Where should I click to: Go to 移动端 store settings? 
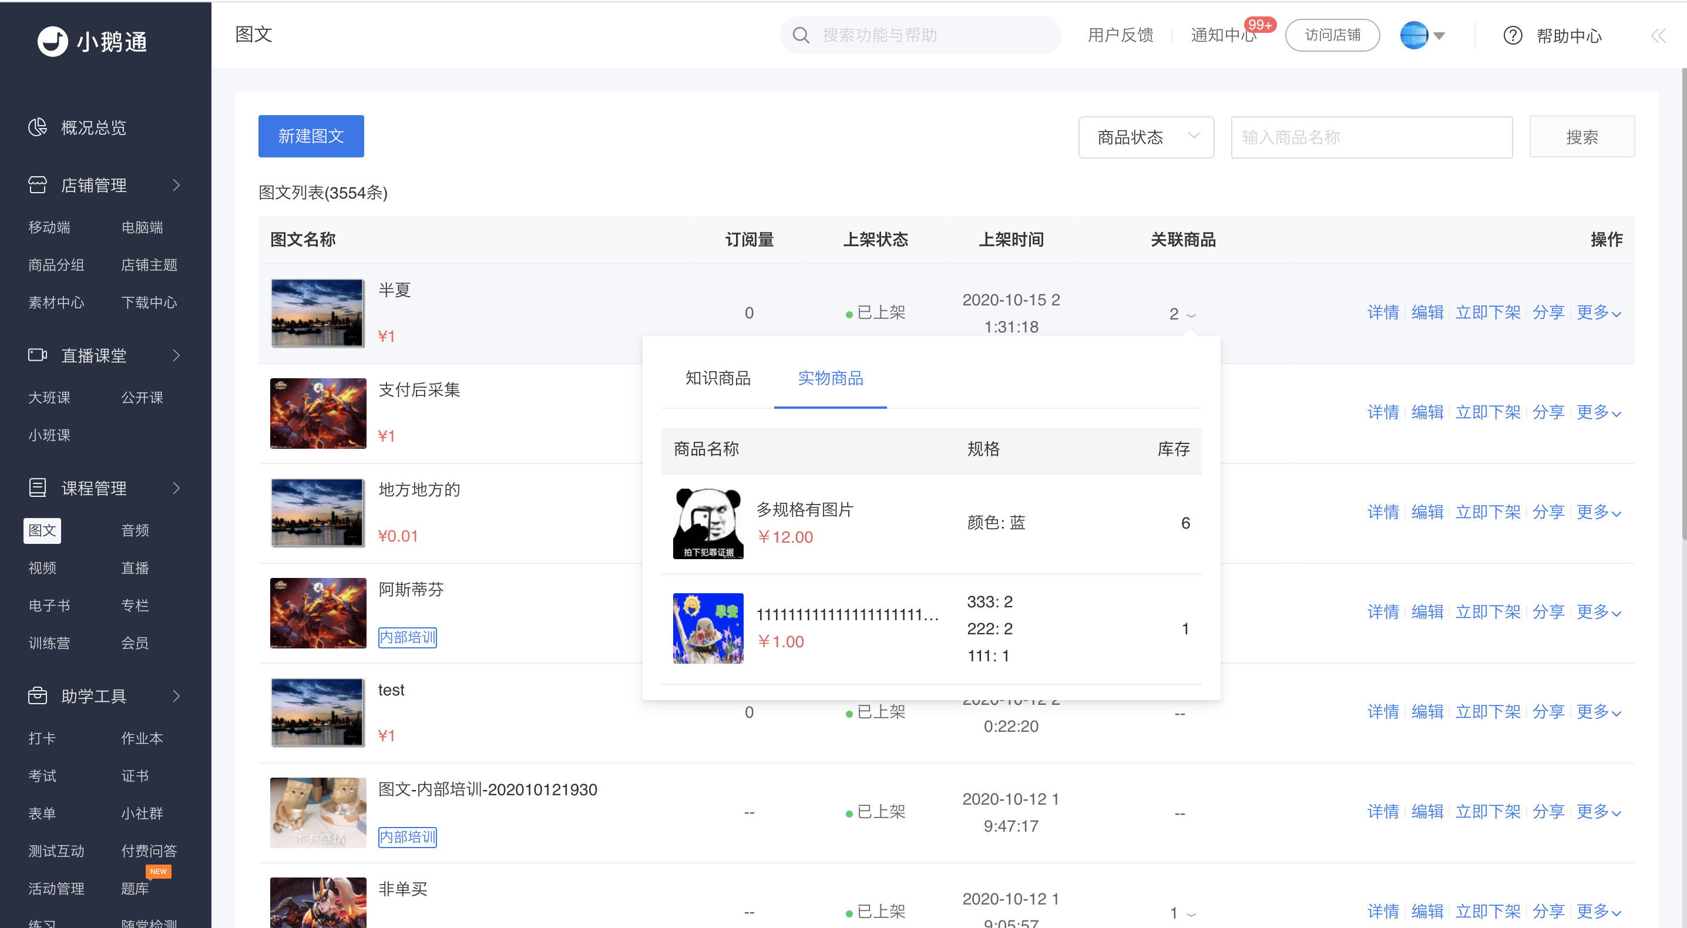tap(49, 227)
